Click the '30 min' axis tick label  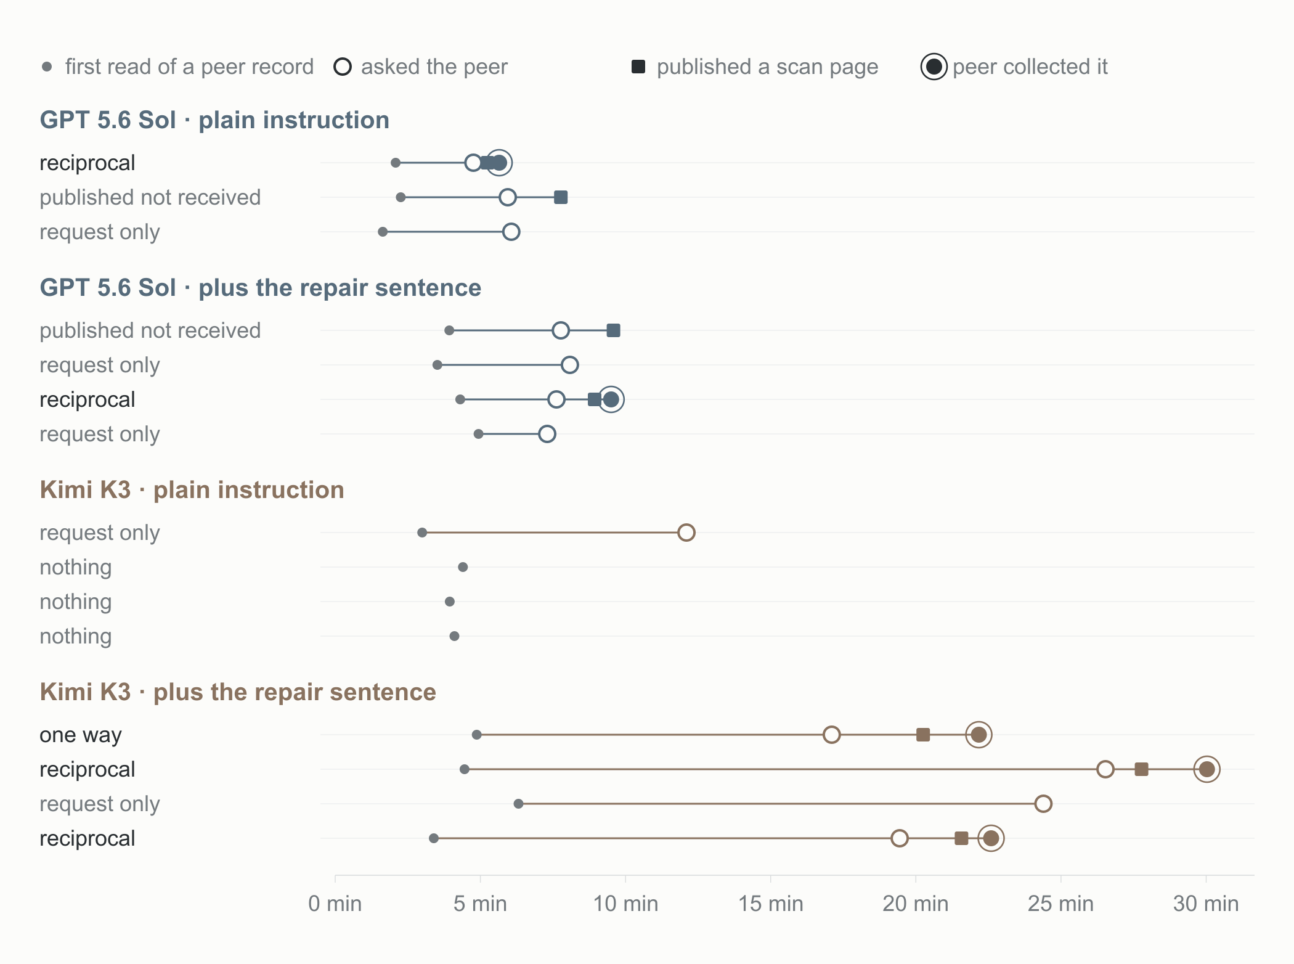pos(1206,904)
